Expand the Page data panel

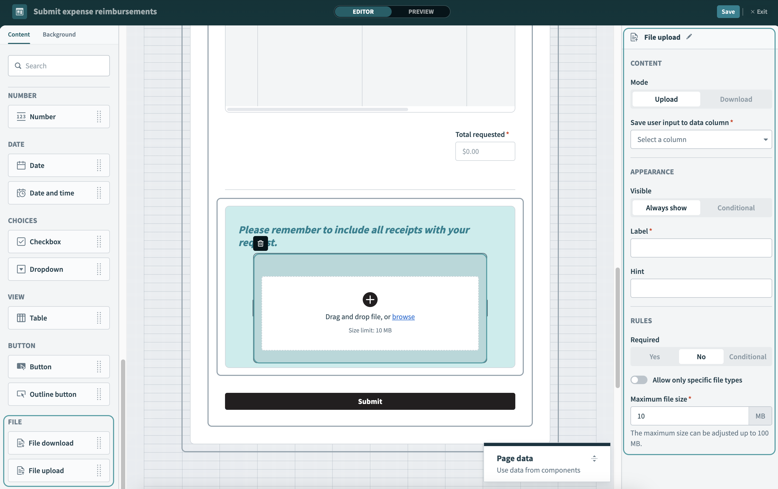point(594,458)
